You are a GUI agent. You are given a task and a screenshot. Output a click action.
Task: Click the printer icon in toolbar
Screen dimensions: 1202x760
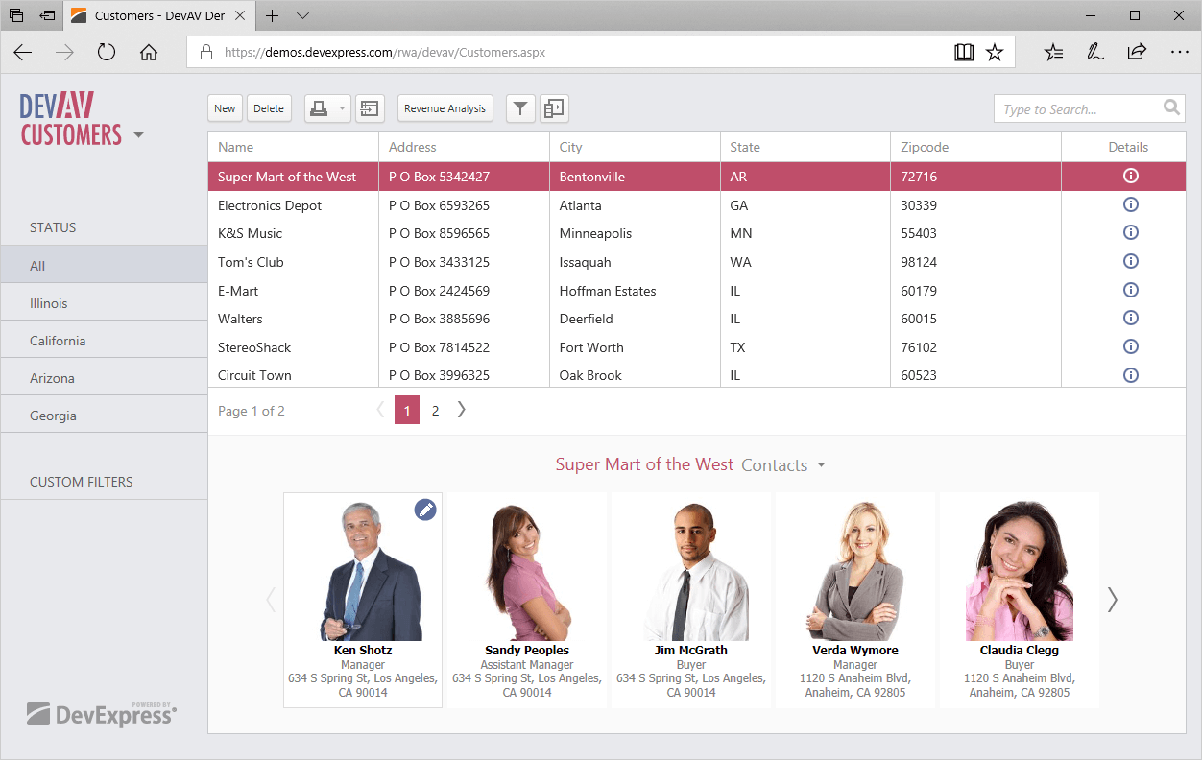click(x=319, y=108)
